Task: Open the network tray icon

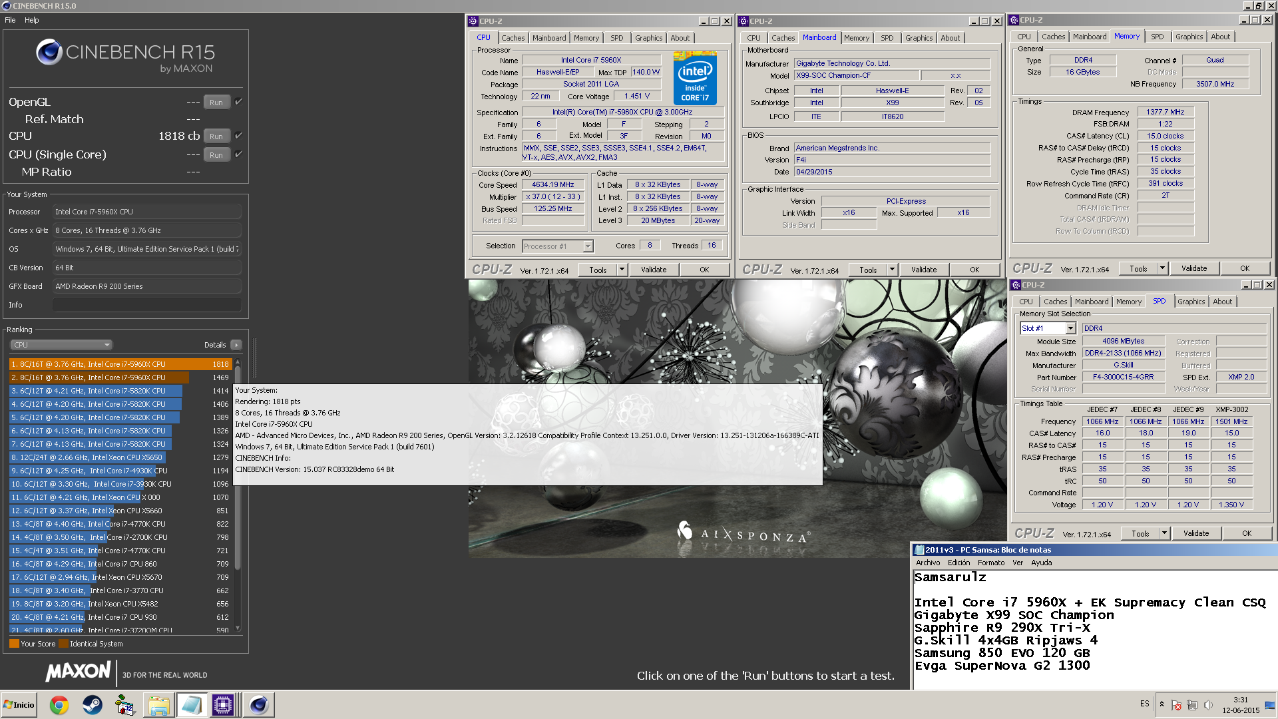Action: (x=1192, y=705)
